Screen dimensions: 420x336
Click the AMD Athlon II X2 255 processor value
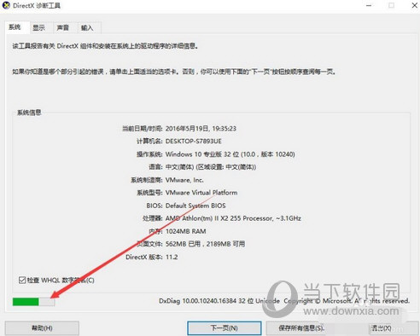(233, 218)
